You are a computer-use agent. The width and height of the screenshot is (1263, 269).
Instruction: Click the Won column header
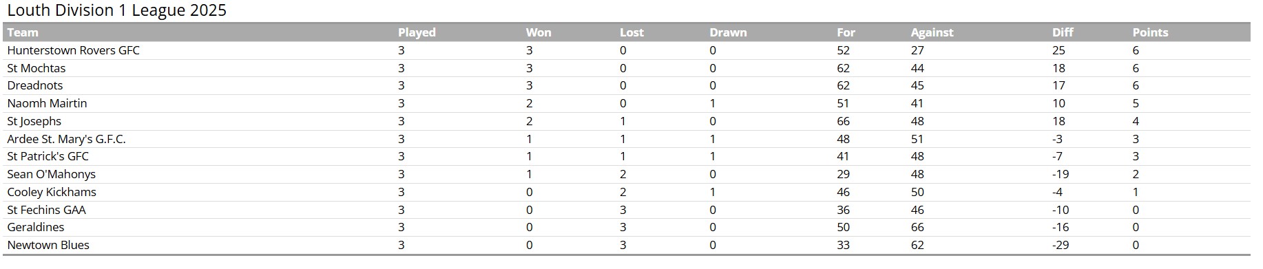coord(539,32)
